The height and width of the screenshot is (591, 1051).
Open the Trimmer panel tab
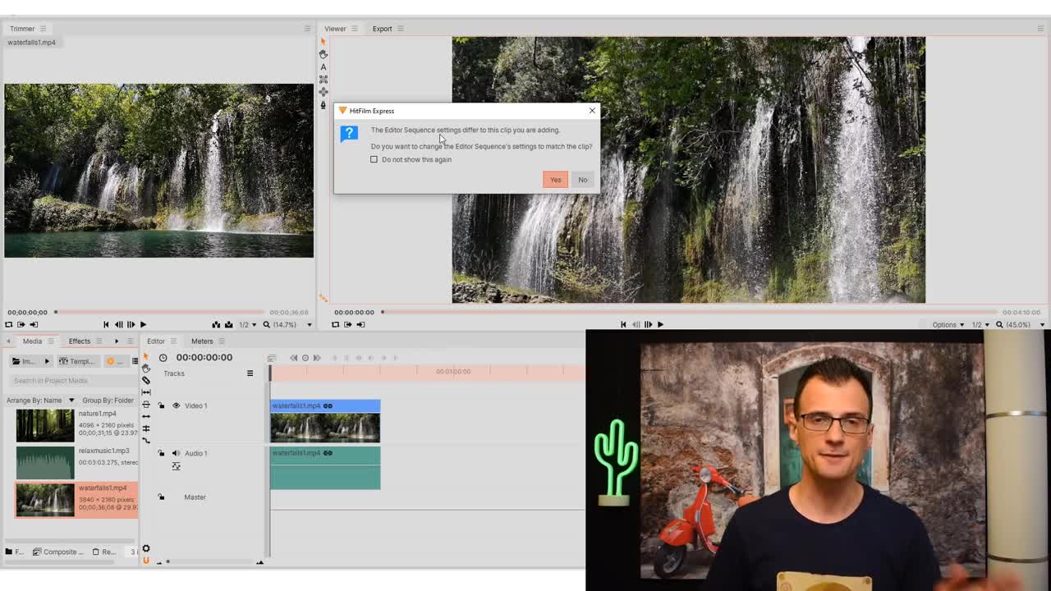click(22, 29)
